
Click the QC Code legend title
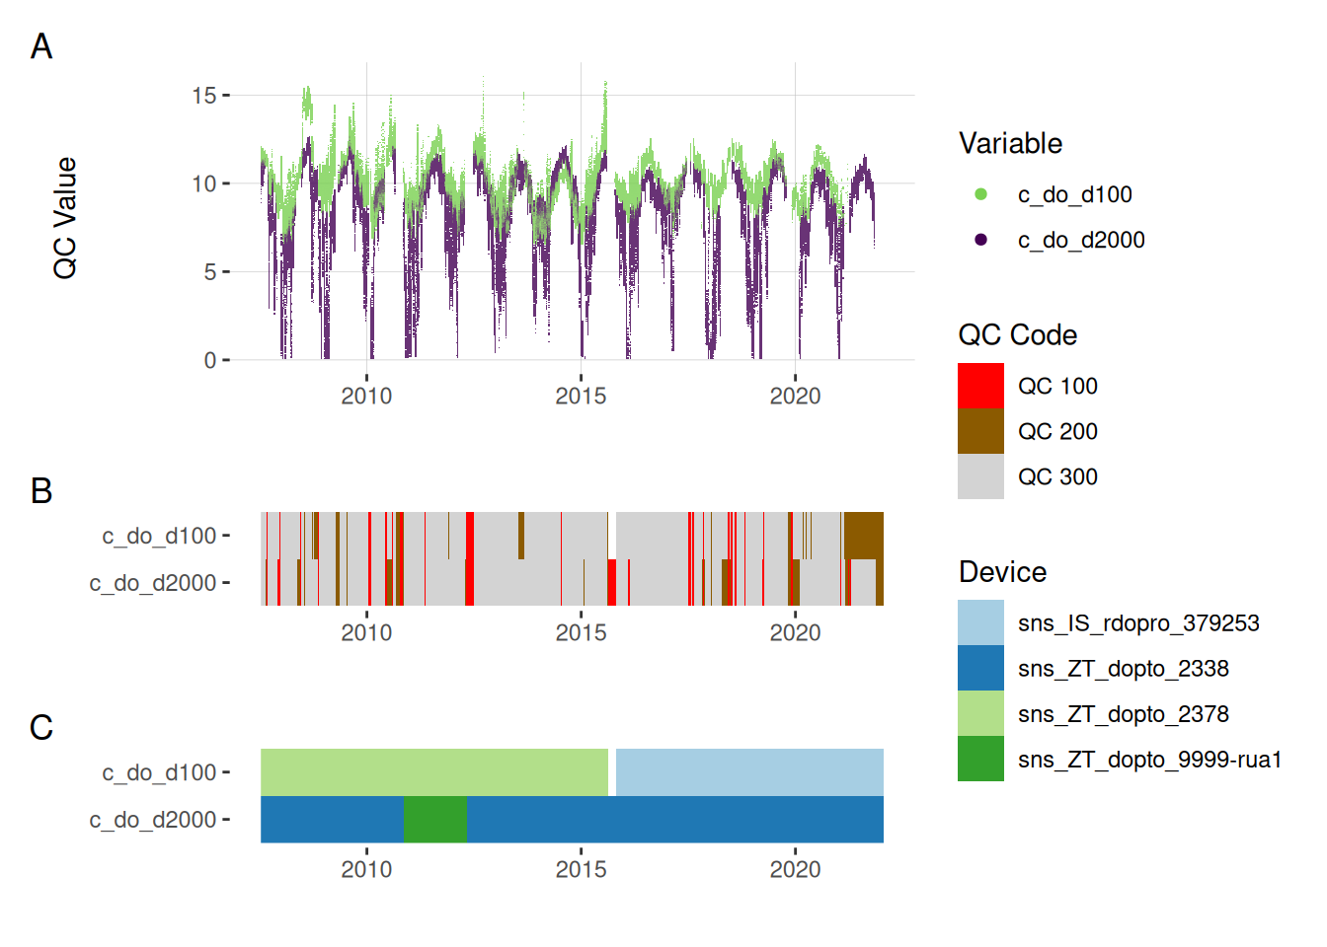pos(1017,335)
